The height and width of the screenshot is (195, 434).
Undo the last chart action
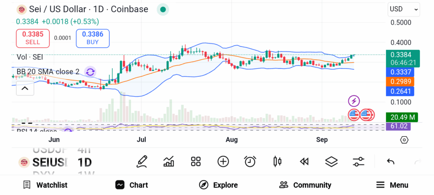coord(391,161)
